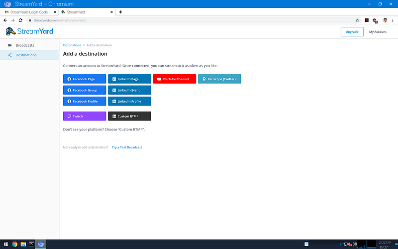Click the address bar URL
The image size is (398, 249).
coord(60,20)
